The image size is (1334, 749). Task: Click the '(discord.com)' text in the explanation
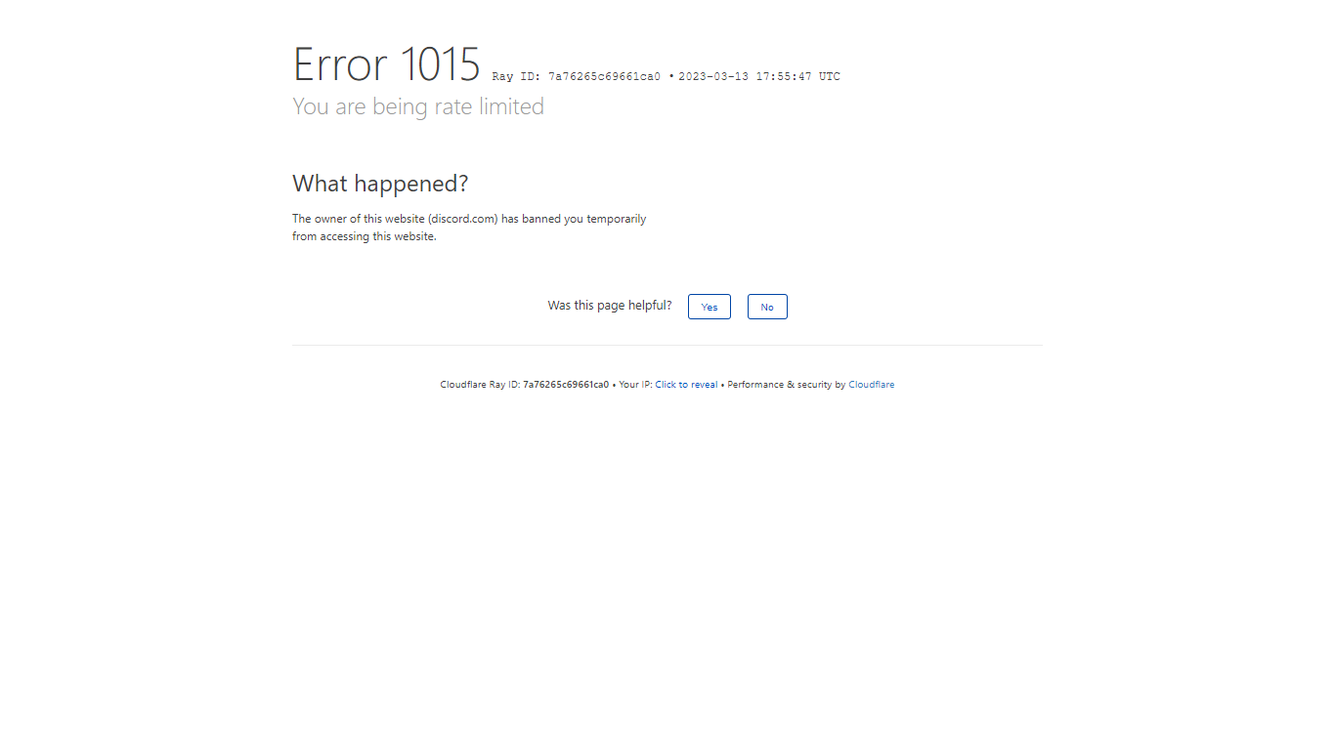coord(462,220)
